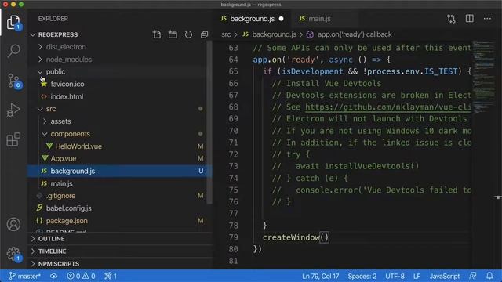Screen dimensions: 502x282
Task: Open App.vue in the file tree
Action: pos(64,158)
